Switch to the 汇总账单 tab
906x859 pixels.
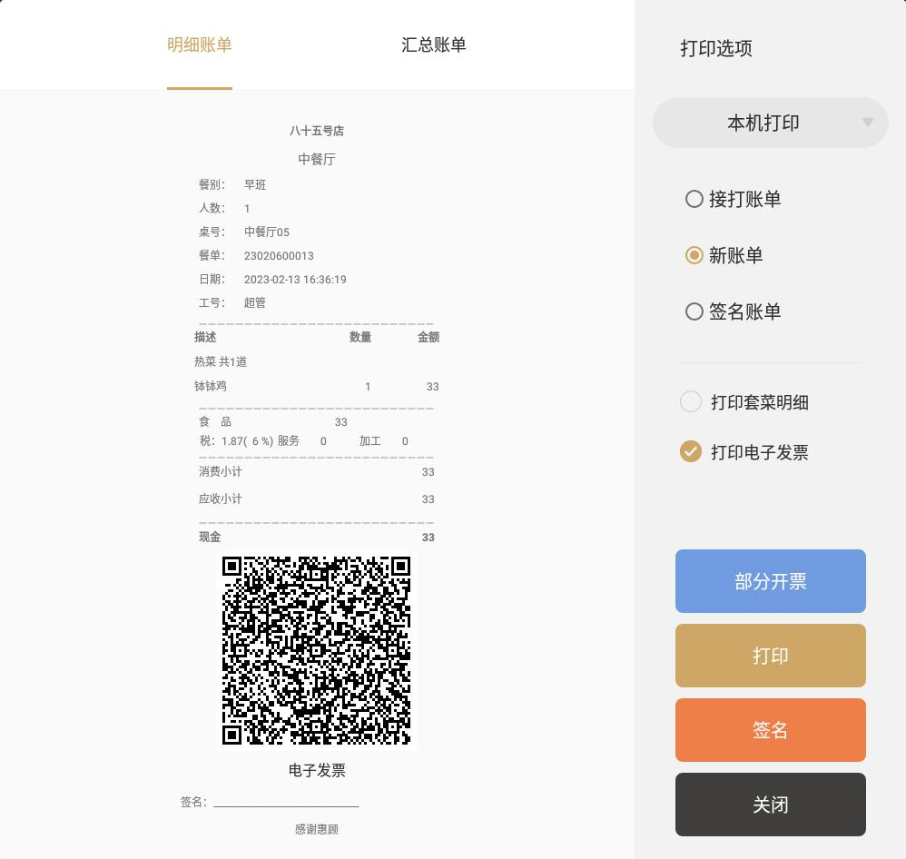(x=433, y=45)
